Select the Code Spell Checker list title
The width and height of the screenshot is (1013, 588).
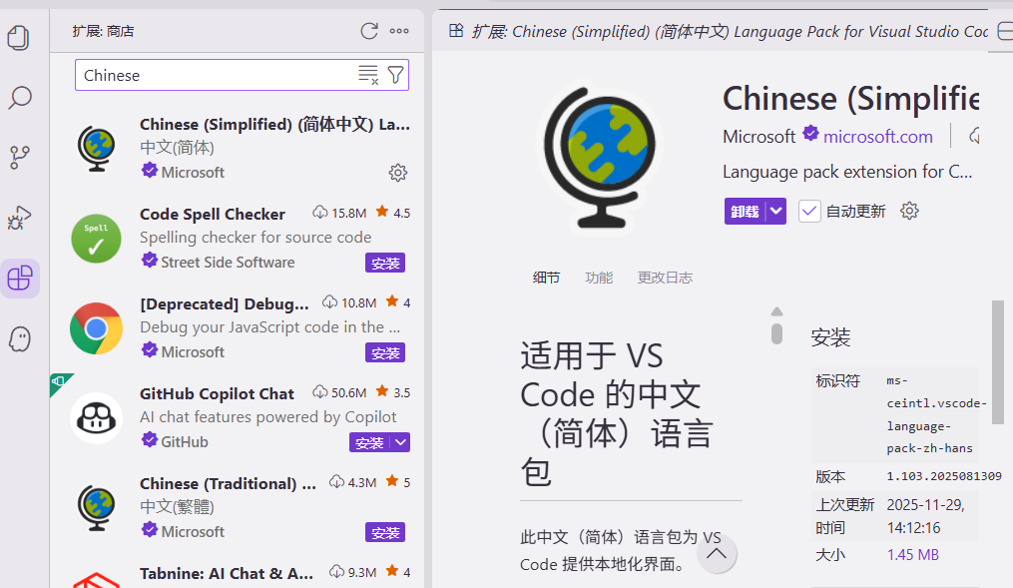[213, 214]
